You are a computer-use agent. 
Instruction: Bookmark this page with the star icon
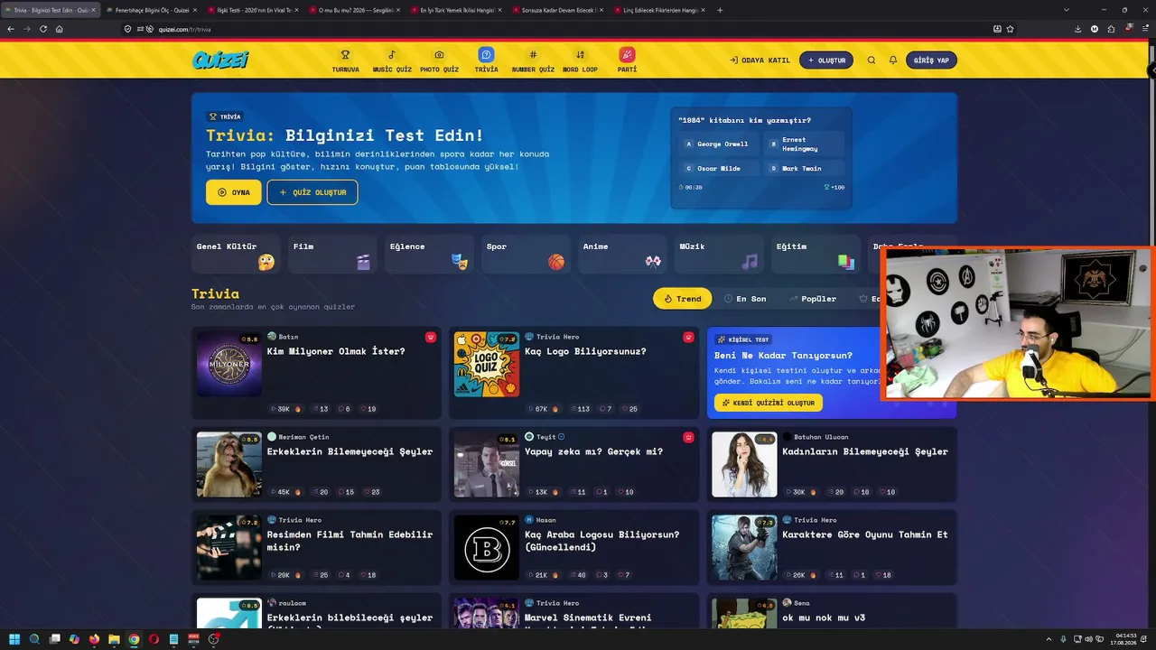click(x=1010, y=29)
